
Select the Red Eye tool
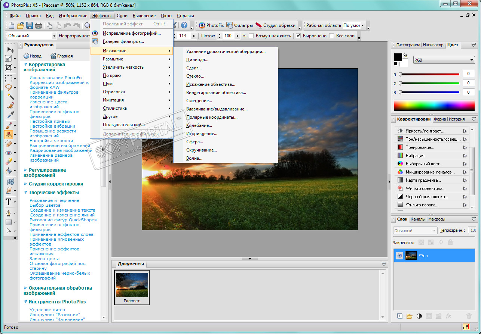click(x=9, y=153)
